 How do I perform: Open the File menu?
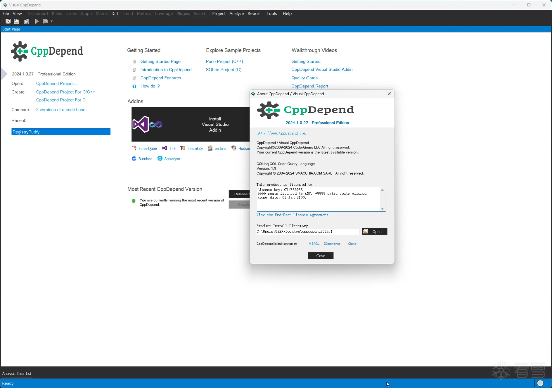[x=6, y=14]
